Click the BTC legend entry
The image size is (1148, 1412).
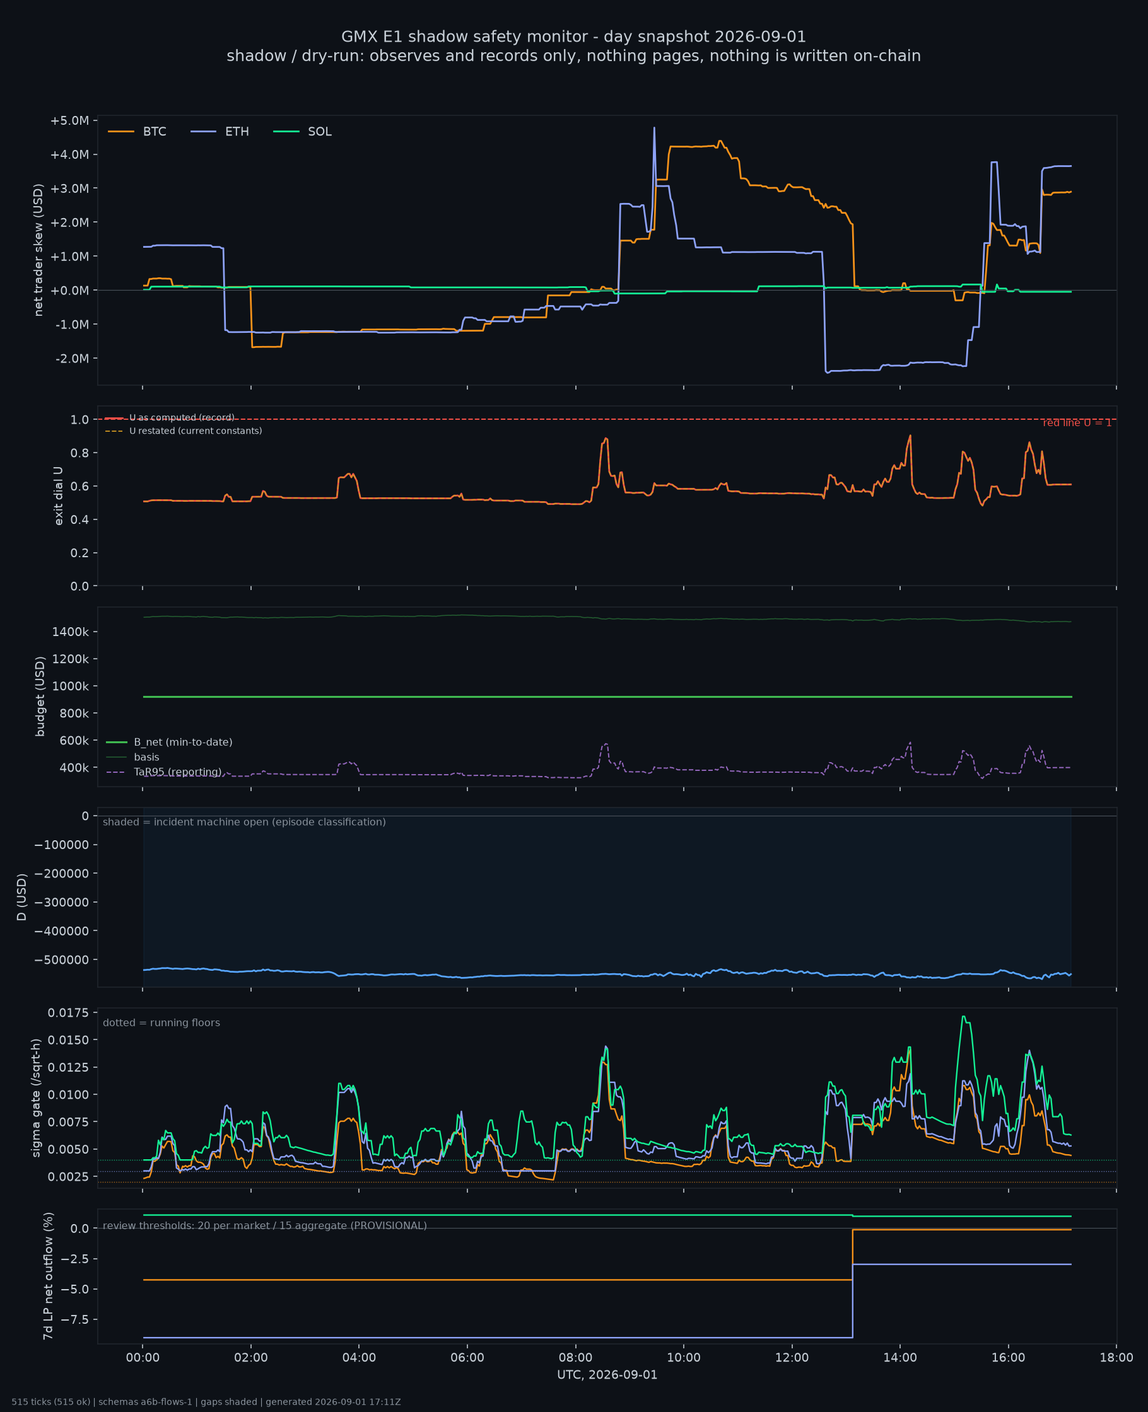point(137,132)
